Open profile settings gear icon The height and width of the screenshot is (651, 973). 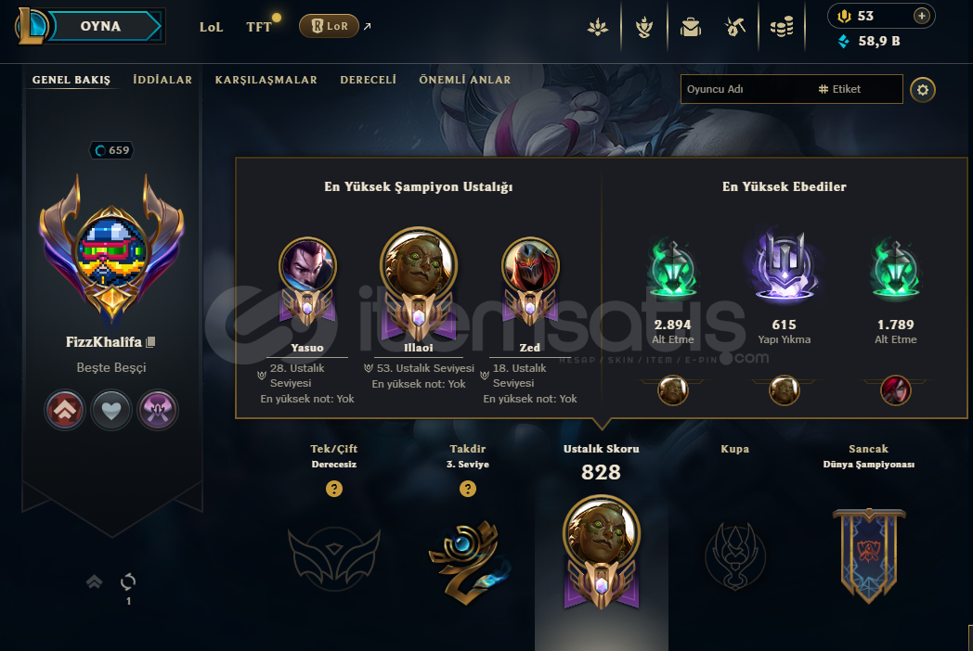[x=922, y=90]
